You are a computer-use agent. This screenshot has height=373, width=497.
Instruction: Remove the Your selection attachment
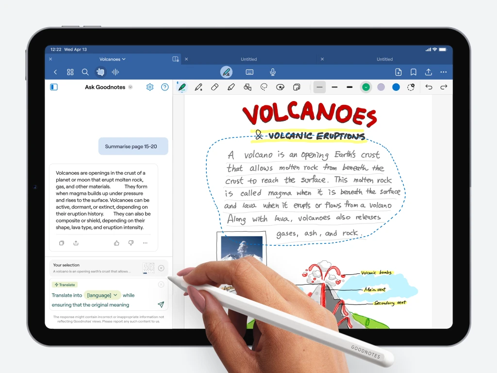[x=161, y=268]
